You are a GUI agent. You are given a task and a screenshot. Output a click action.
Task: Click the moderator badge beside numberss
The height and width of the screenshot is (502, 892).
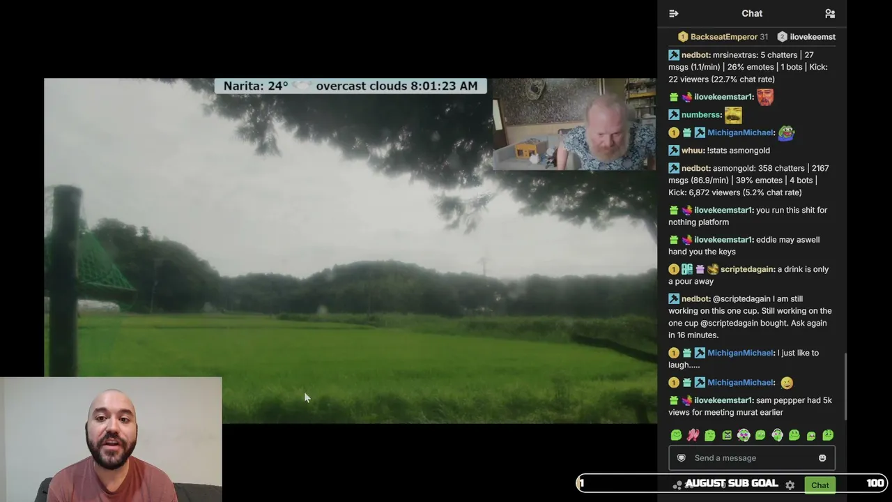click(674, 115)
